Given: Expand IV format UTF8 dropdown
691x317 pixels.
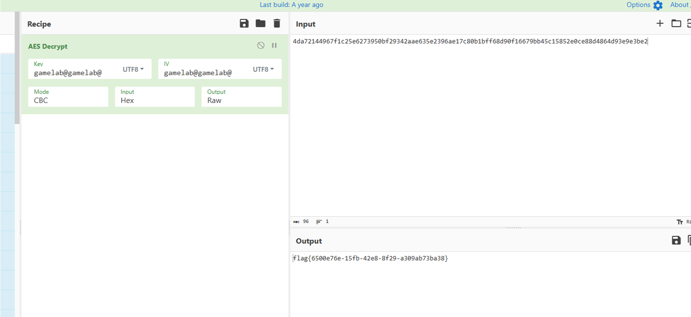Looking at the screenshot, I should (x=263, y=69).
